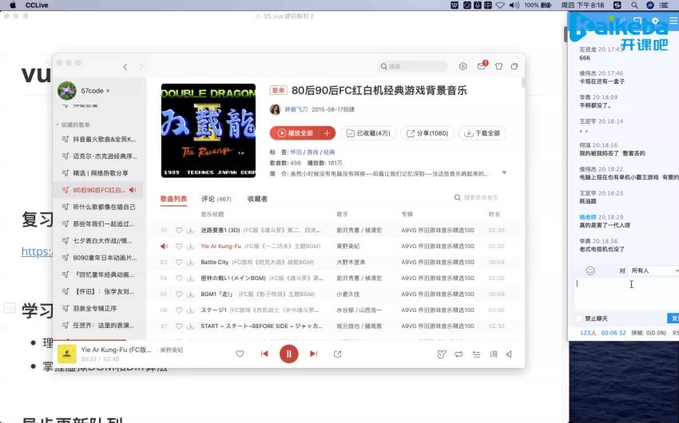This screenshot has height=423, width=679.
Task: Open the 57code user avatar
Action: (x=66, y=90)
